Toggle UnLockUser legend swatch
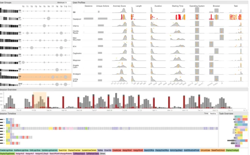 click(x=205, y=150)
